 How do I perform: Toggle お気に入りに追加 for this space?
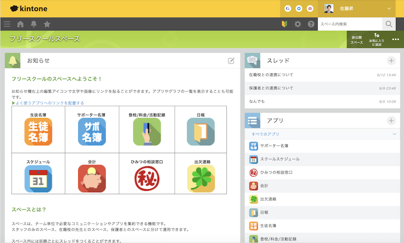[377, 39]
